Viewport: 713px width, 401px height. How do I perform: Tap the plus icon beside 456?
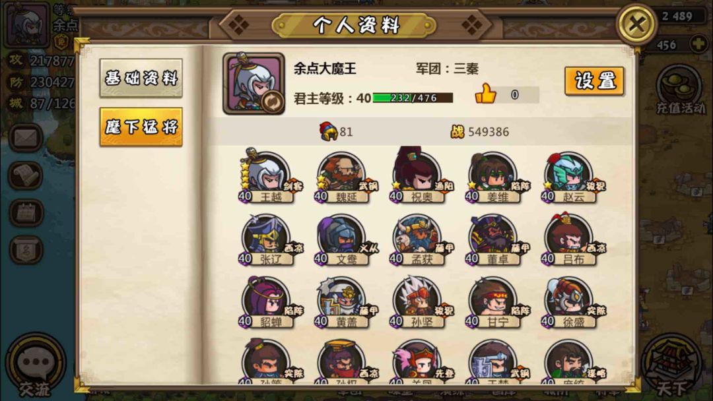(x=699, y=44)
